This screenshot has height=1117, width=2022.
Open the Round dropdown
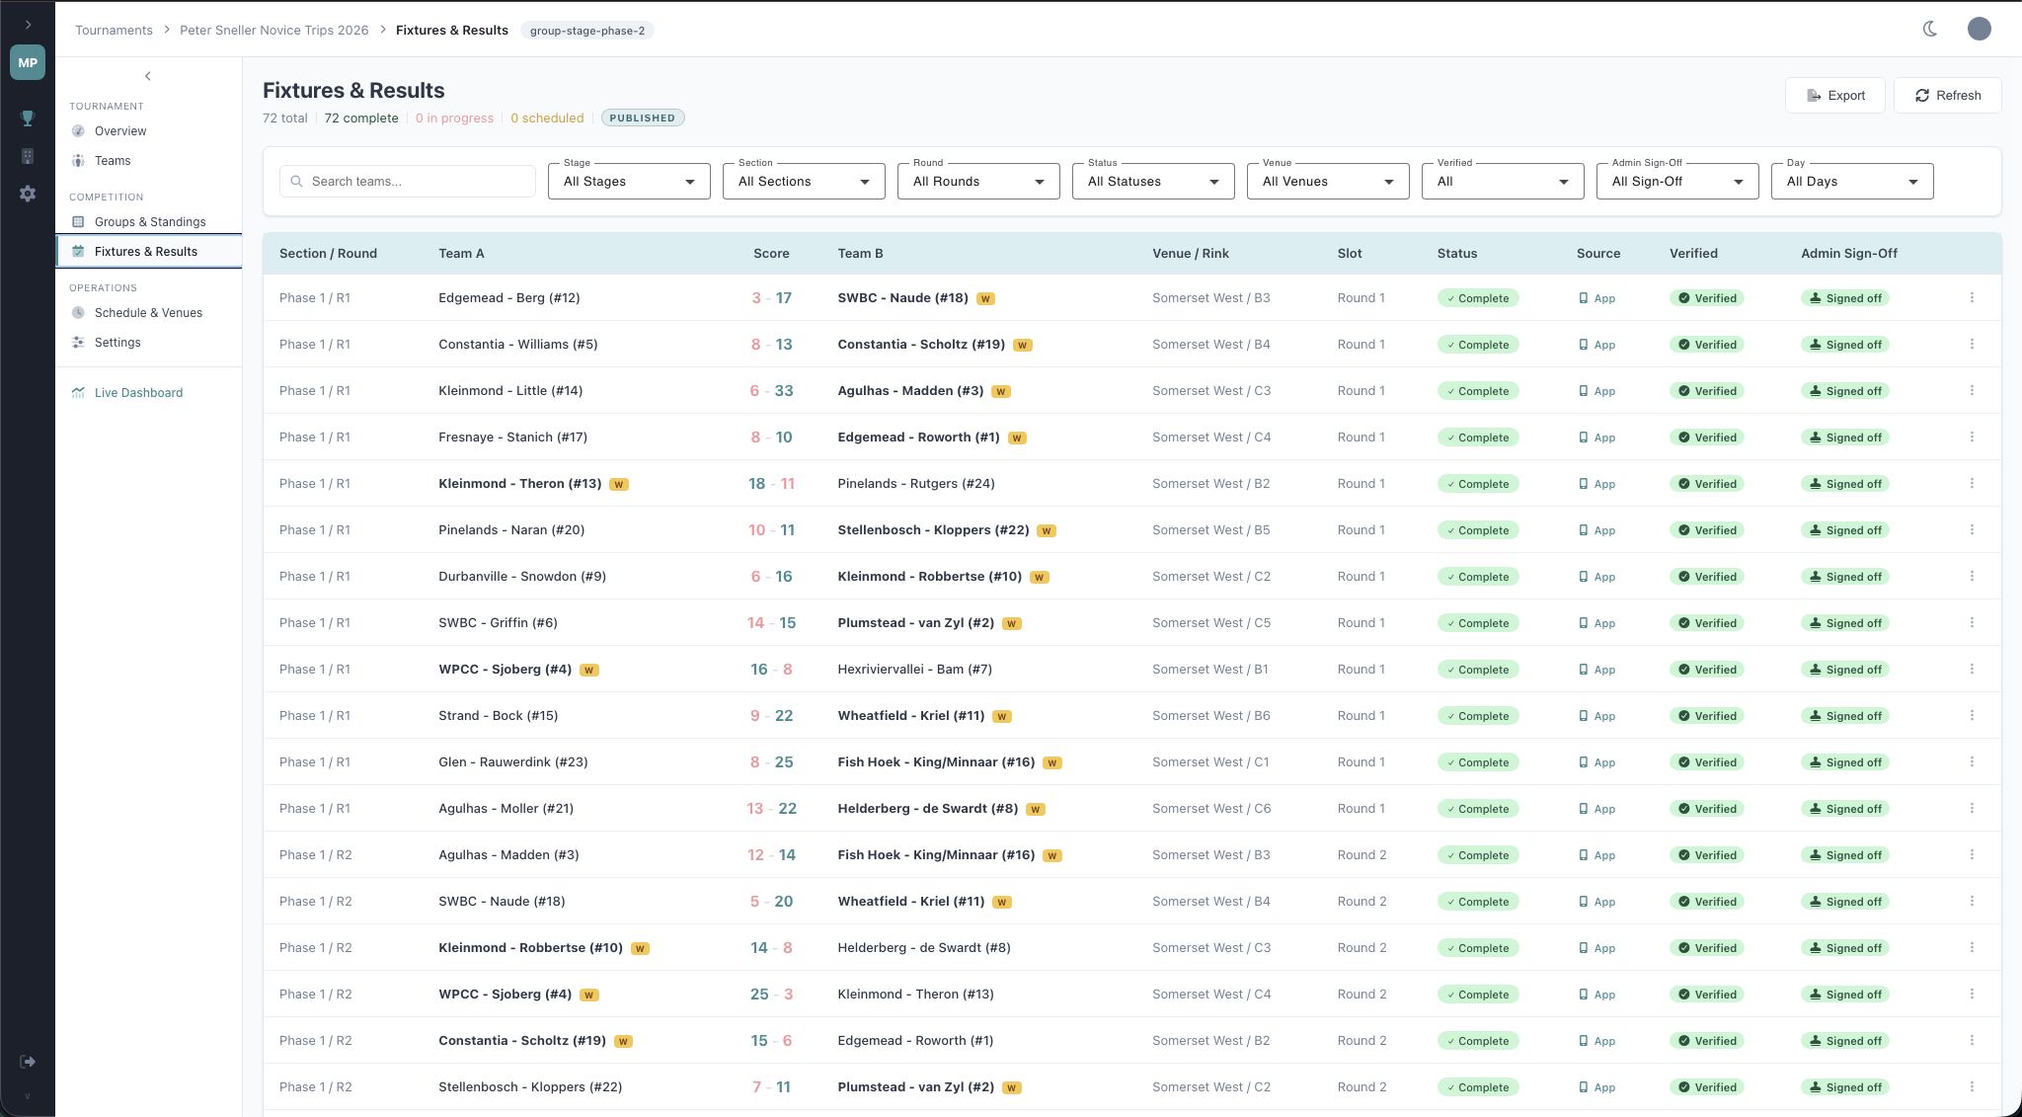[978, 182]
